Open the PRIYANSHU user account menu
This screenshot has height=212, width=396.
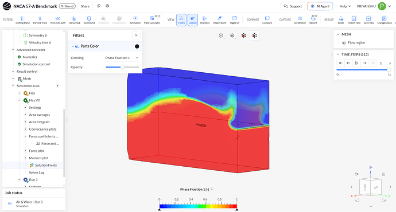[x=374, y=6]
